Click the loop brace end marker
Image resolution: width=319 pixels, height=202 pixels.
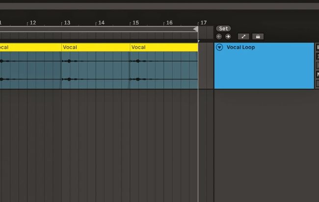pyautogui.click(x=195, y=29)
